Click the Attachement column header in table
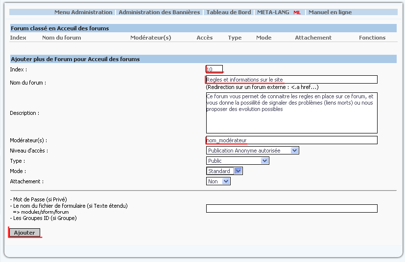Image resolution: width=405 pixels, height=262 pixels. [313, 38]
